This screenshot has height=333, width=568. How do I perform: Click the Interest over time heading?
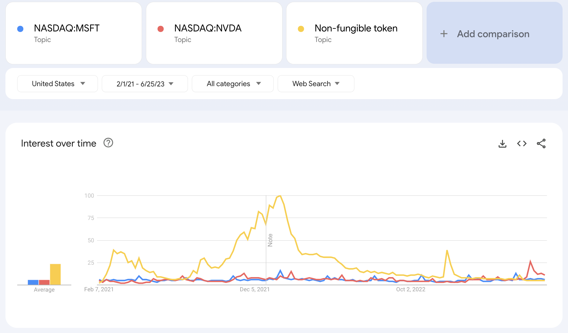tap(59, 143)
